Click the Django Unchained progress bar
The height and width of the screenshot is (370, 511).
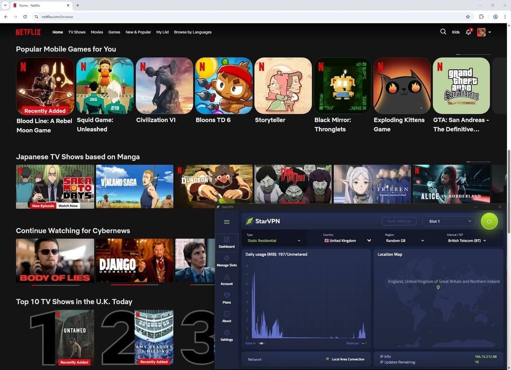click(x=135, y=285)
